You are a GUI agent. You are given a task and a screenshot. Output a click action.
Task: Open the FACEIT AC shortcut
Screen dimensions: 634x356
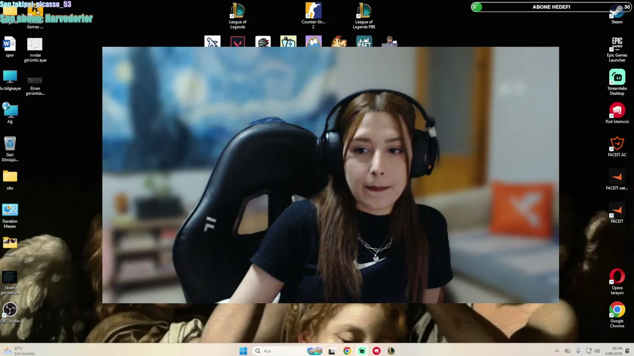point(617,146)
